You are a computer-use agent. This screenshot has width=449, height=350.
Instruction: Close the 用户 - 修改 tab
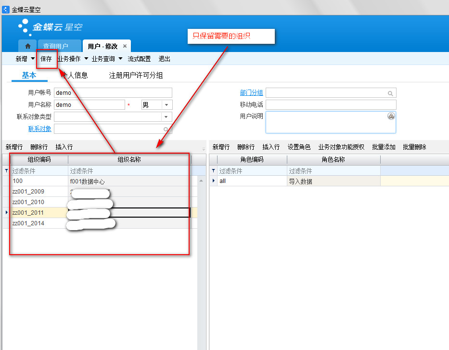[125, 46]
